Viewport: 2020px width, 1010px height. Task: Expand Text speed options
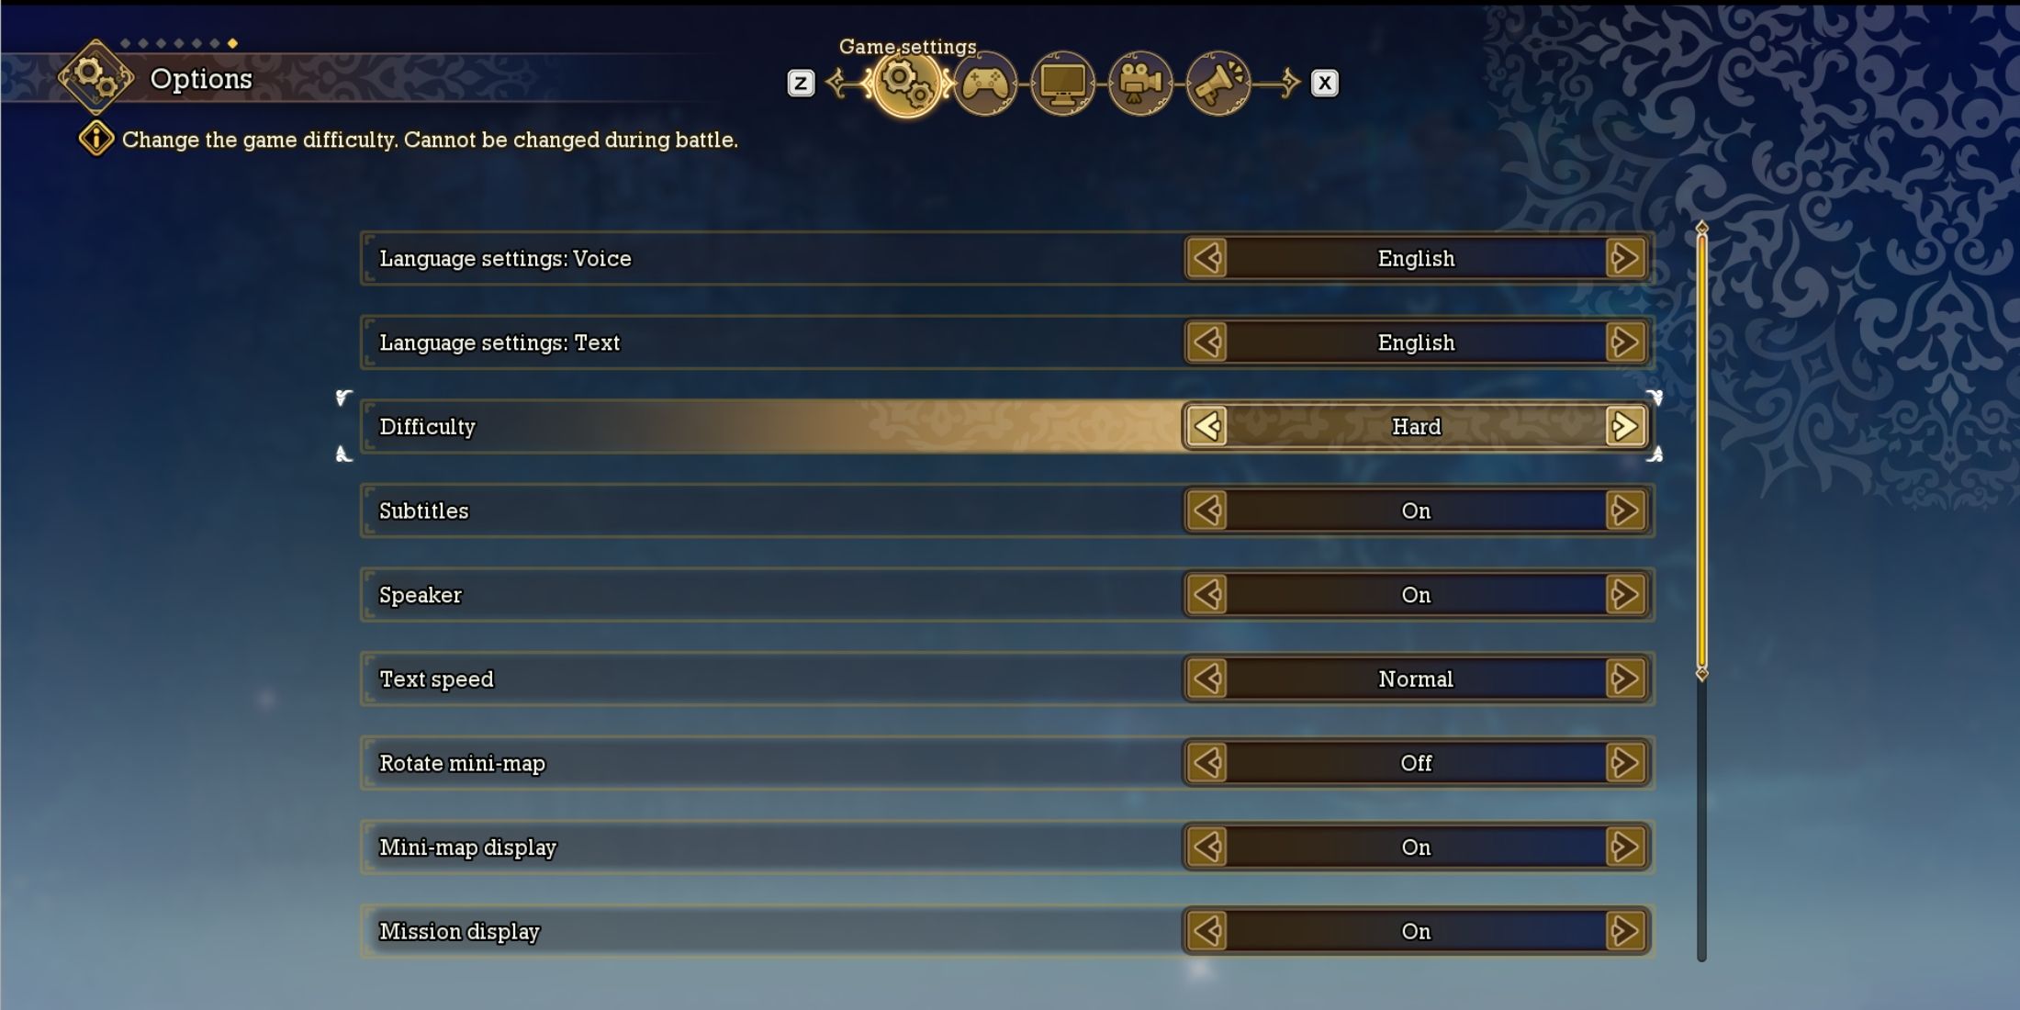pyautogui.click(x=1624, y=677)
